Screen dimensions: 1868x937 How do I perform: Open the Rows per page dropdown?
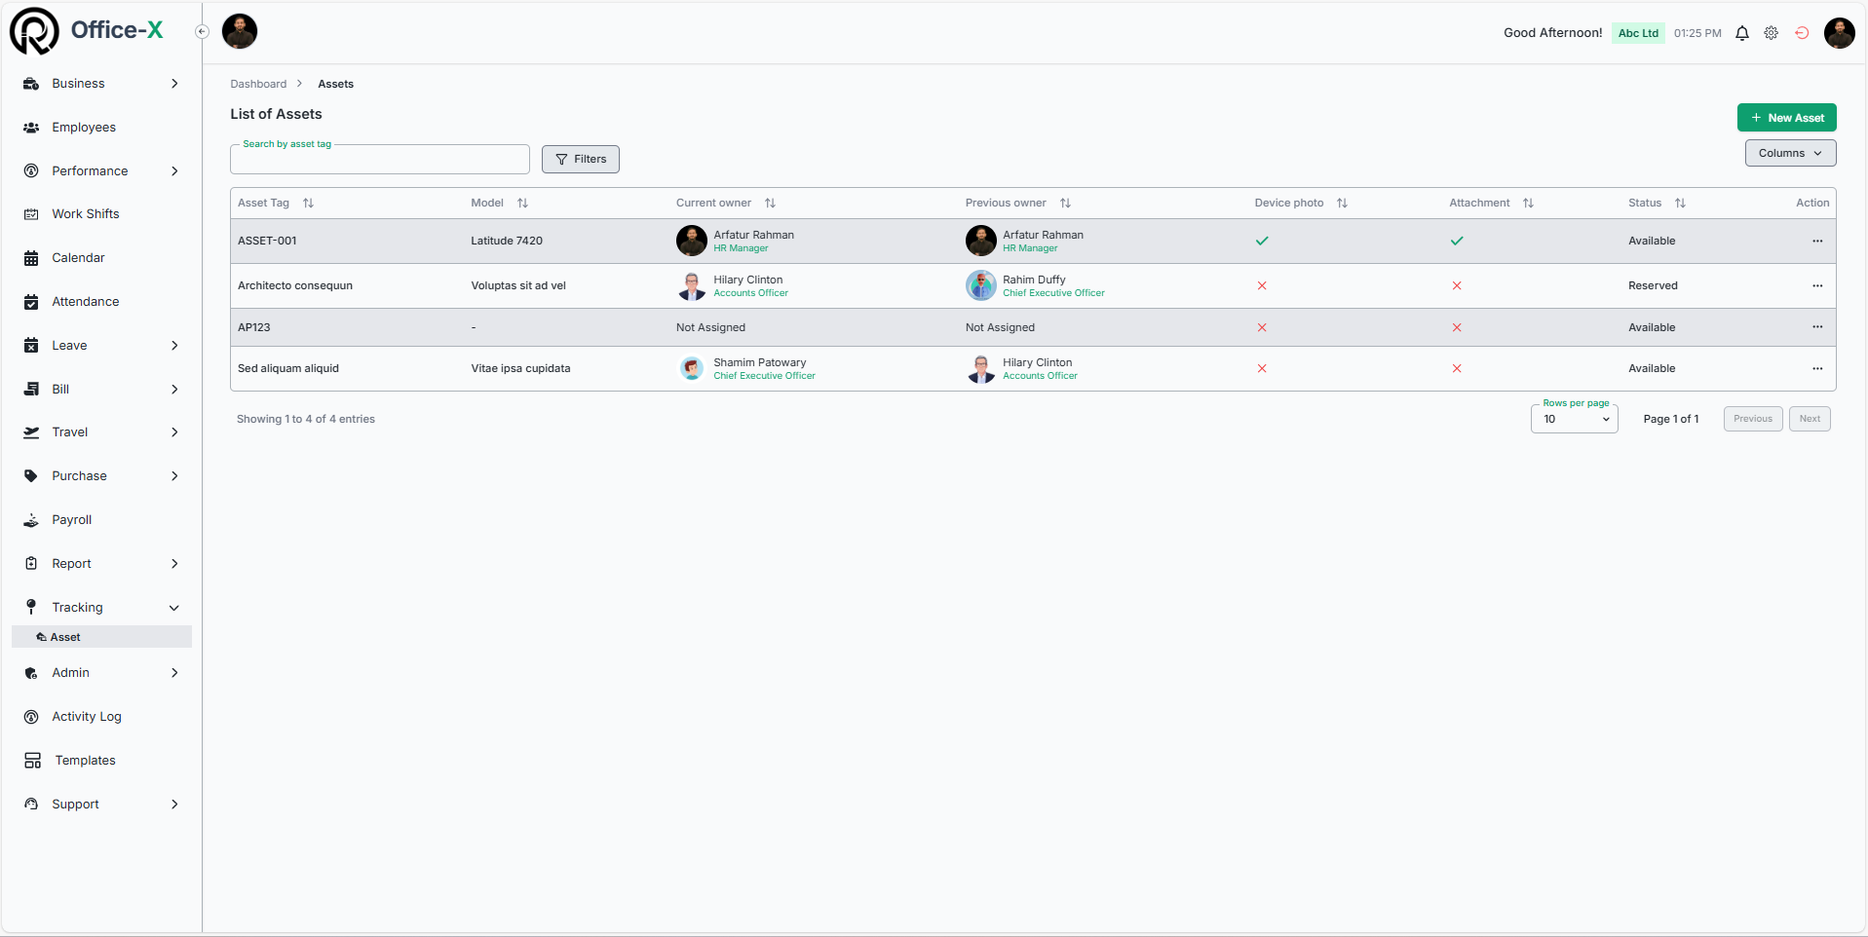1573,419
